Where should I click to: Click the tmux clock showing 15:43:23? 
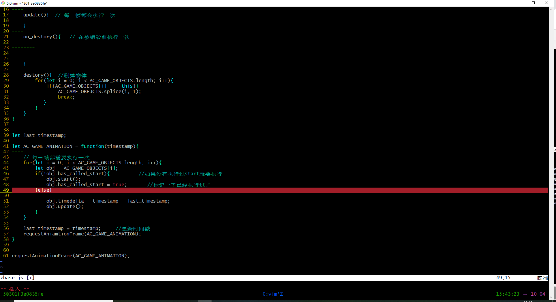(507, 294)
